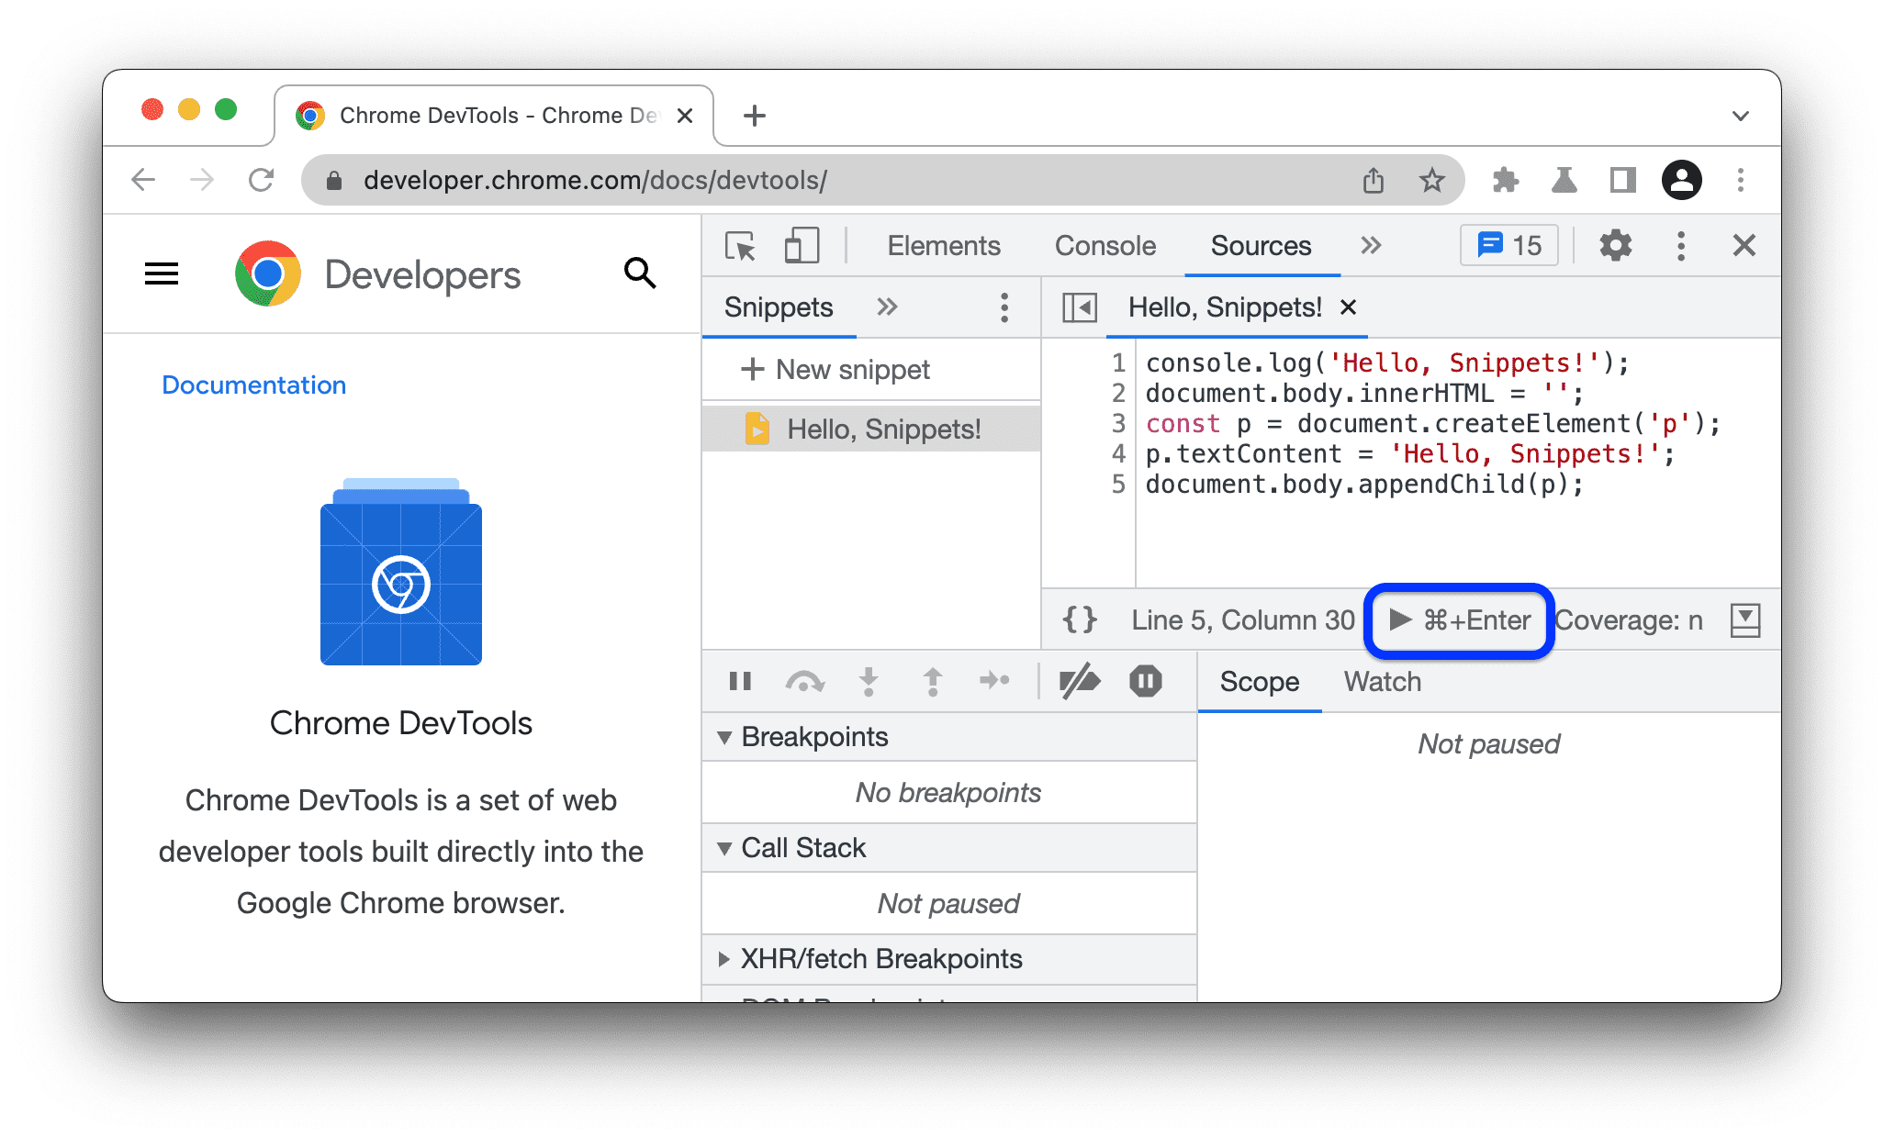Expand the XHR/fetch Breakpoints section
This screenshot has height=1138, width=1884.
[723, 956]
